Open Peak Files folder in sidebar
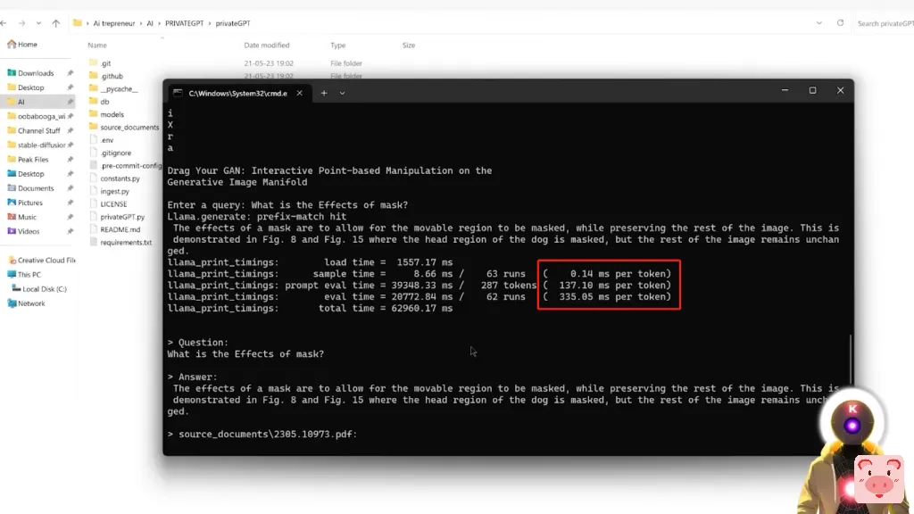 (33, 159)
